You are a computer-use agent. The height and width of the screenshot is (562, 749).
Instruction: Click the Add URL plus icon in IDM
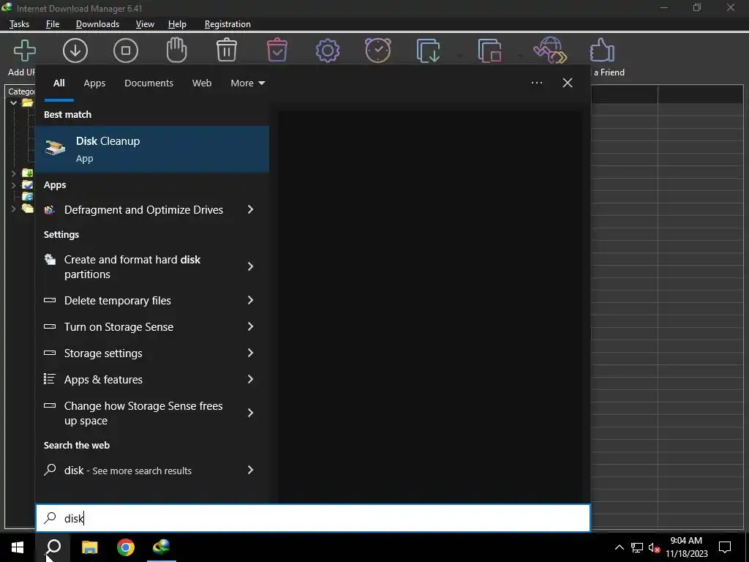pos(24,50)
